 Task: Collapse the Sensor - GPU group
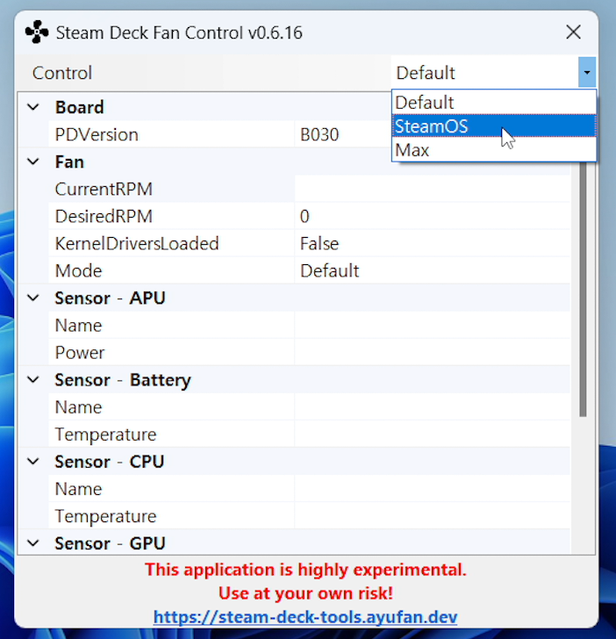tap(33, 543)
